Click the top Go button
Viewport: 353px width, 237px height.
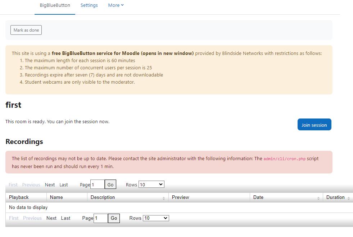(x=110, y=185)
